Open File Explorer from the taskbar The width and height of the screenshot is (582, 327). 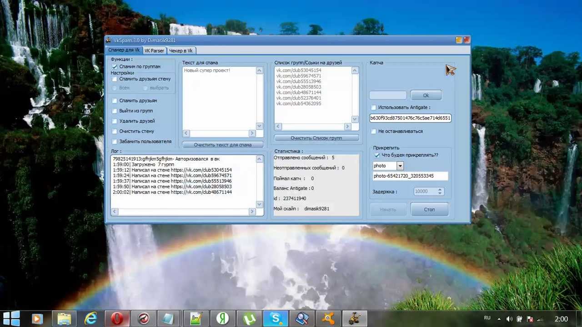click(64, 318)
